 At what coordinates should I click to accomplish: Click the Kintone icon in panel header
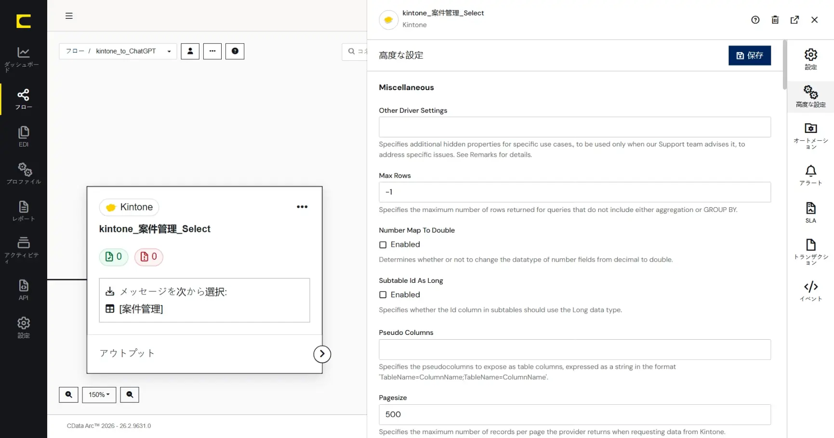[388, 20]
